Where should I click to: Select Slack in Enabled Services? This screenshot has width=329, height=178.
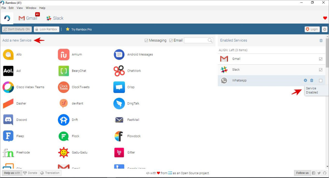coord(271,70)
